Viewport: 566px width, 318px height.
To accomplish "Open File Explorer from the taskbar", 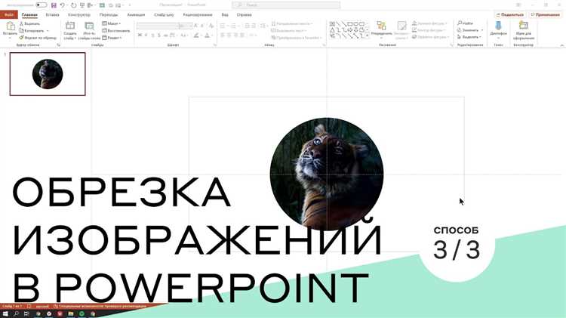I will tap(71, 313).
